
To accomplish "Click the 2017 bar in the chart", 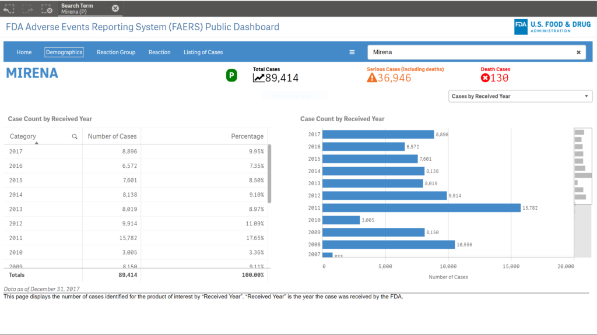I will point(378,135).
